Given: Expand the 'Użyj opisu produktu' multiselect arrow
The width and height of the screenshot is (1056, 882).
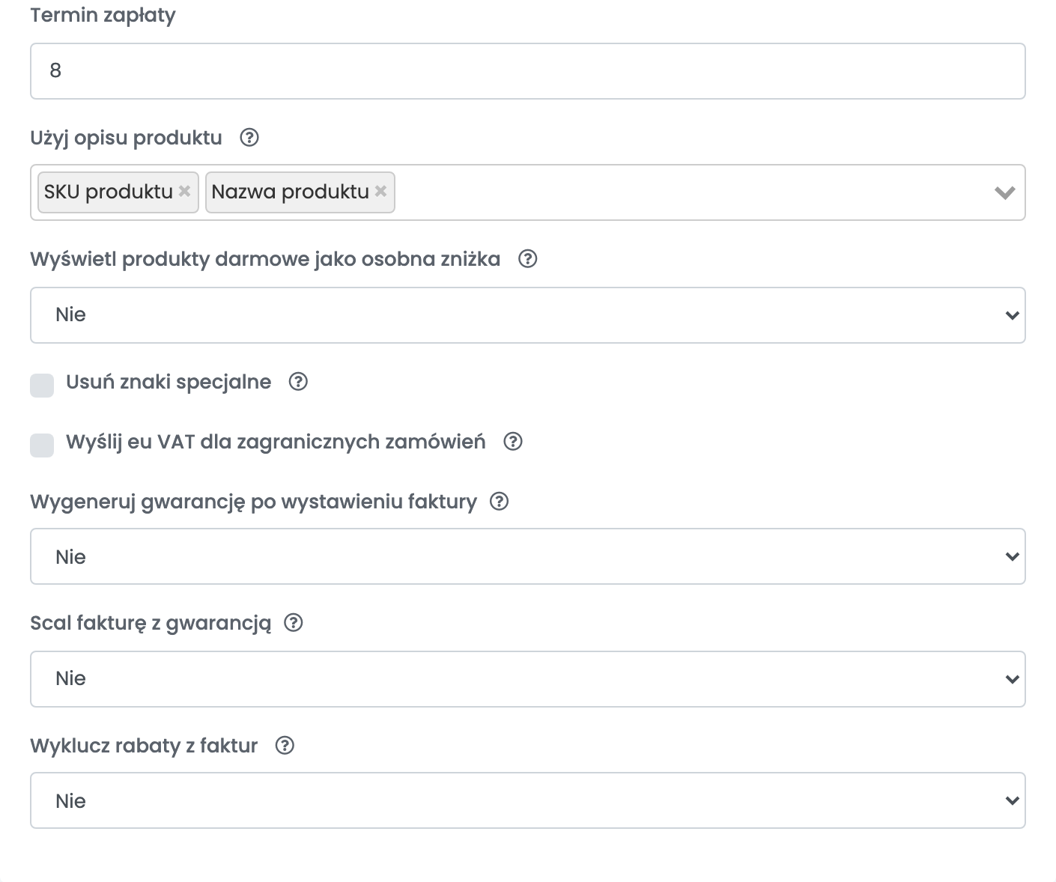Looking at the screenshot, I should tap(1004, 192).
